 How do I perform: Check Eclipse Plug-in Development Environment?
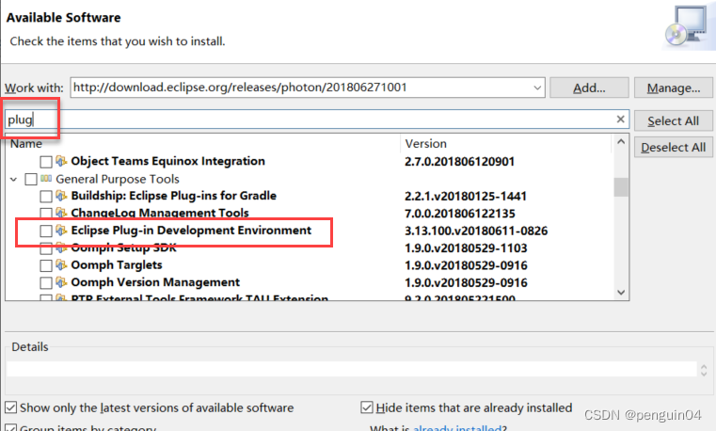(x=46, y=231)
